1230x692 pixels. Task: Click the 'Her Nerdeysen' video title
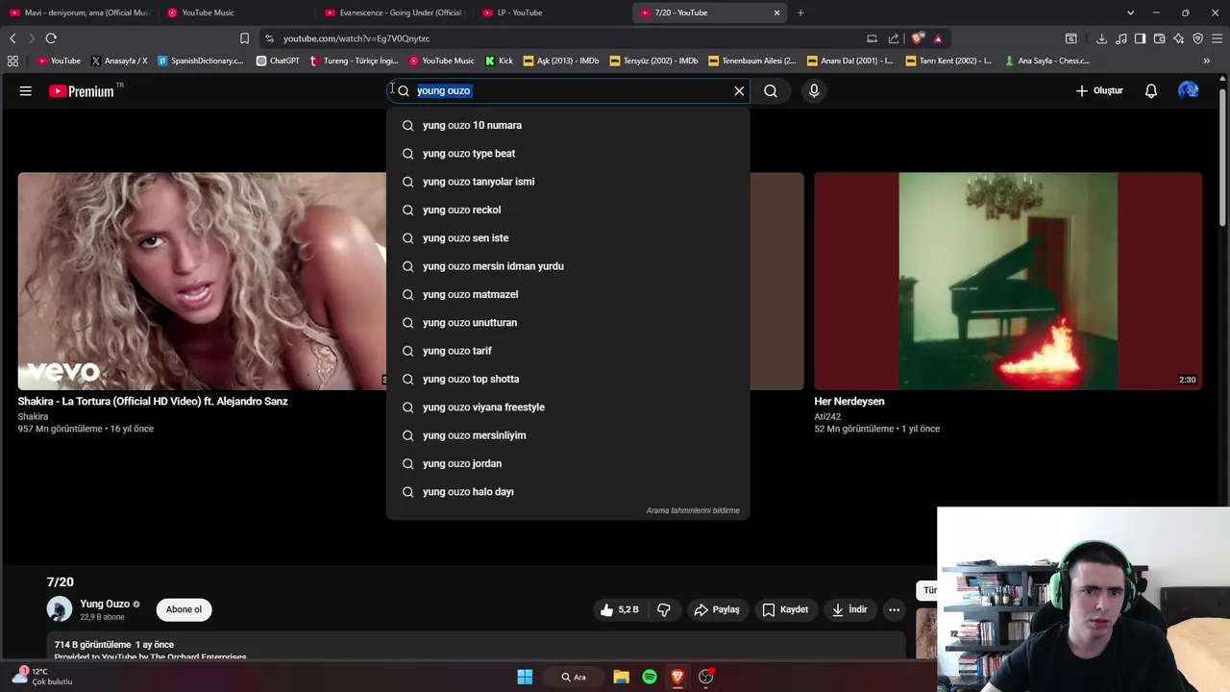(849, 402)
